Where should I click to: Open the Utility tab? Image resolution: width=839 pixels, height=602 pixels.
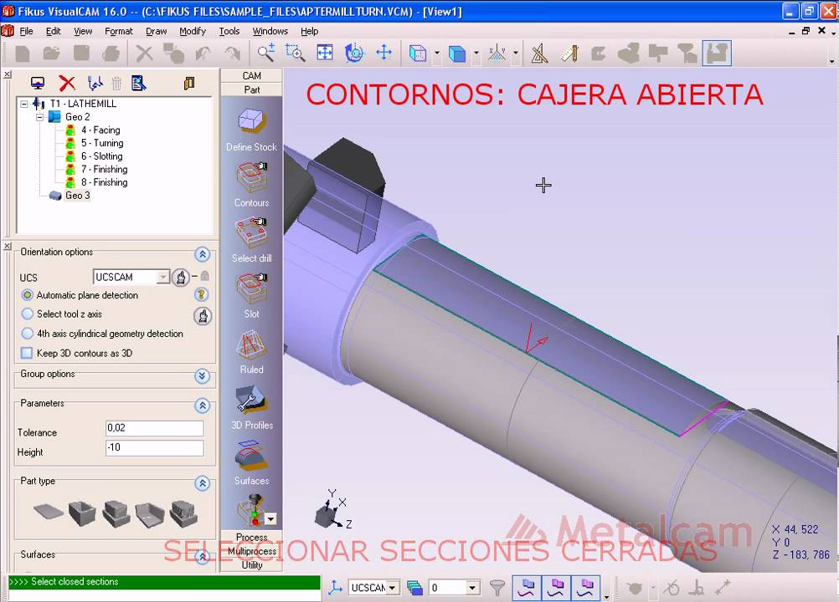click(251, 564)
